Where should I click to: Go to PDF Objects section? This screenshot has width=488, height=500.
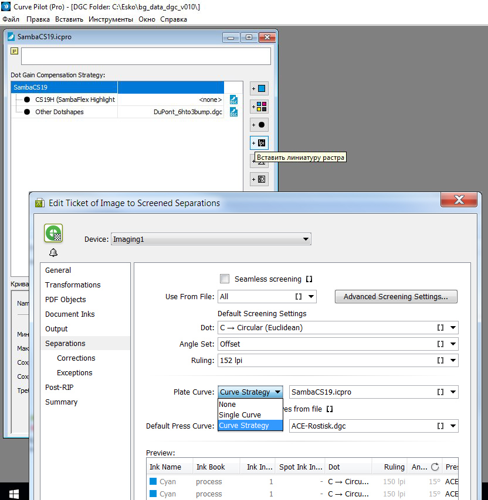[x=85, y=299]
